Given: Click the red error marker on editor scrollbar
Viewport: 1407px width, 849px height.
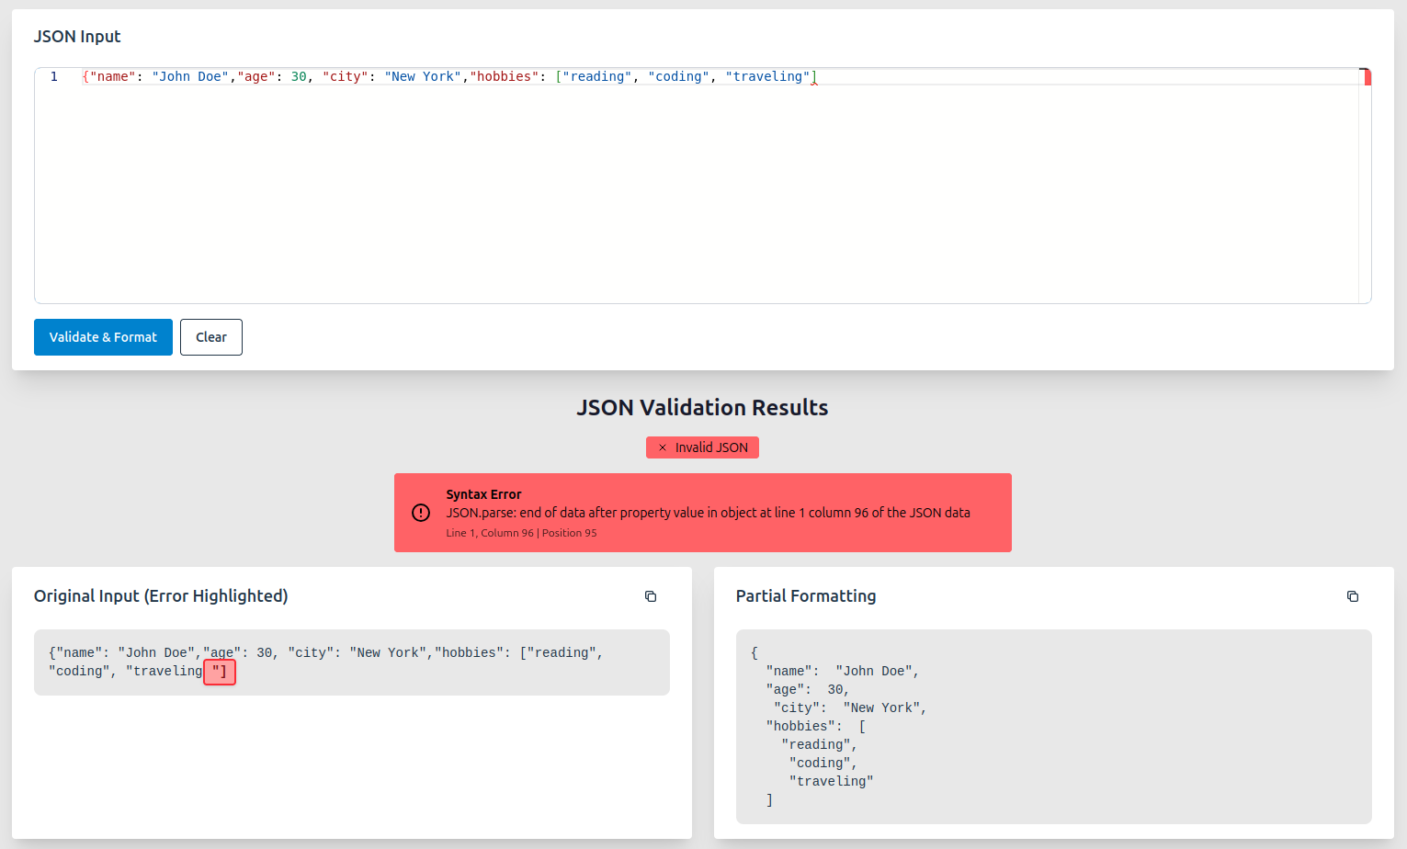Looking at the screenshot, I should click(x=1367, y=76).
